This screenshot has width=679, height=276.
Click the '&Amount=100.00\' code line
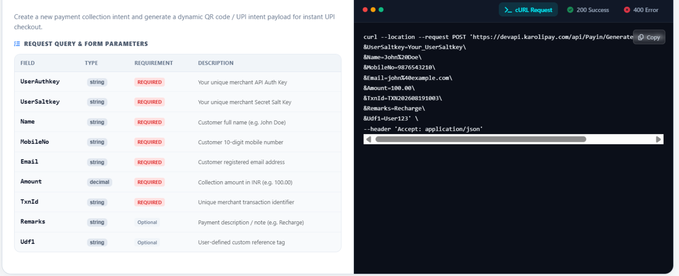click(389, 88)
